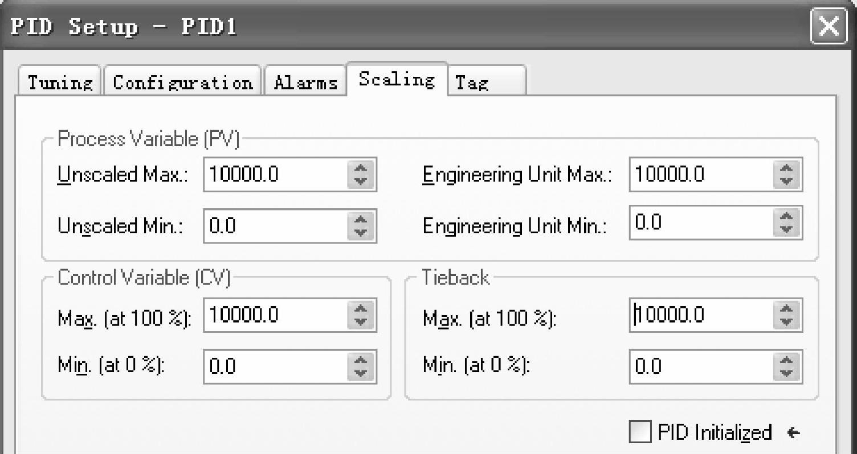This screenshot has height=454, width=857.
Task: Increase Tieback Max. with up arrow
Action: [786, 308]
